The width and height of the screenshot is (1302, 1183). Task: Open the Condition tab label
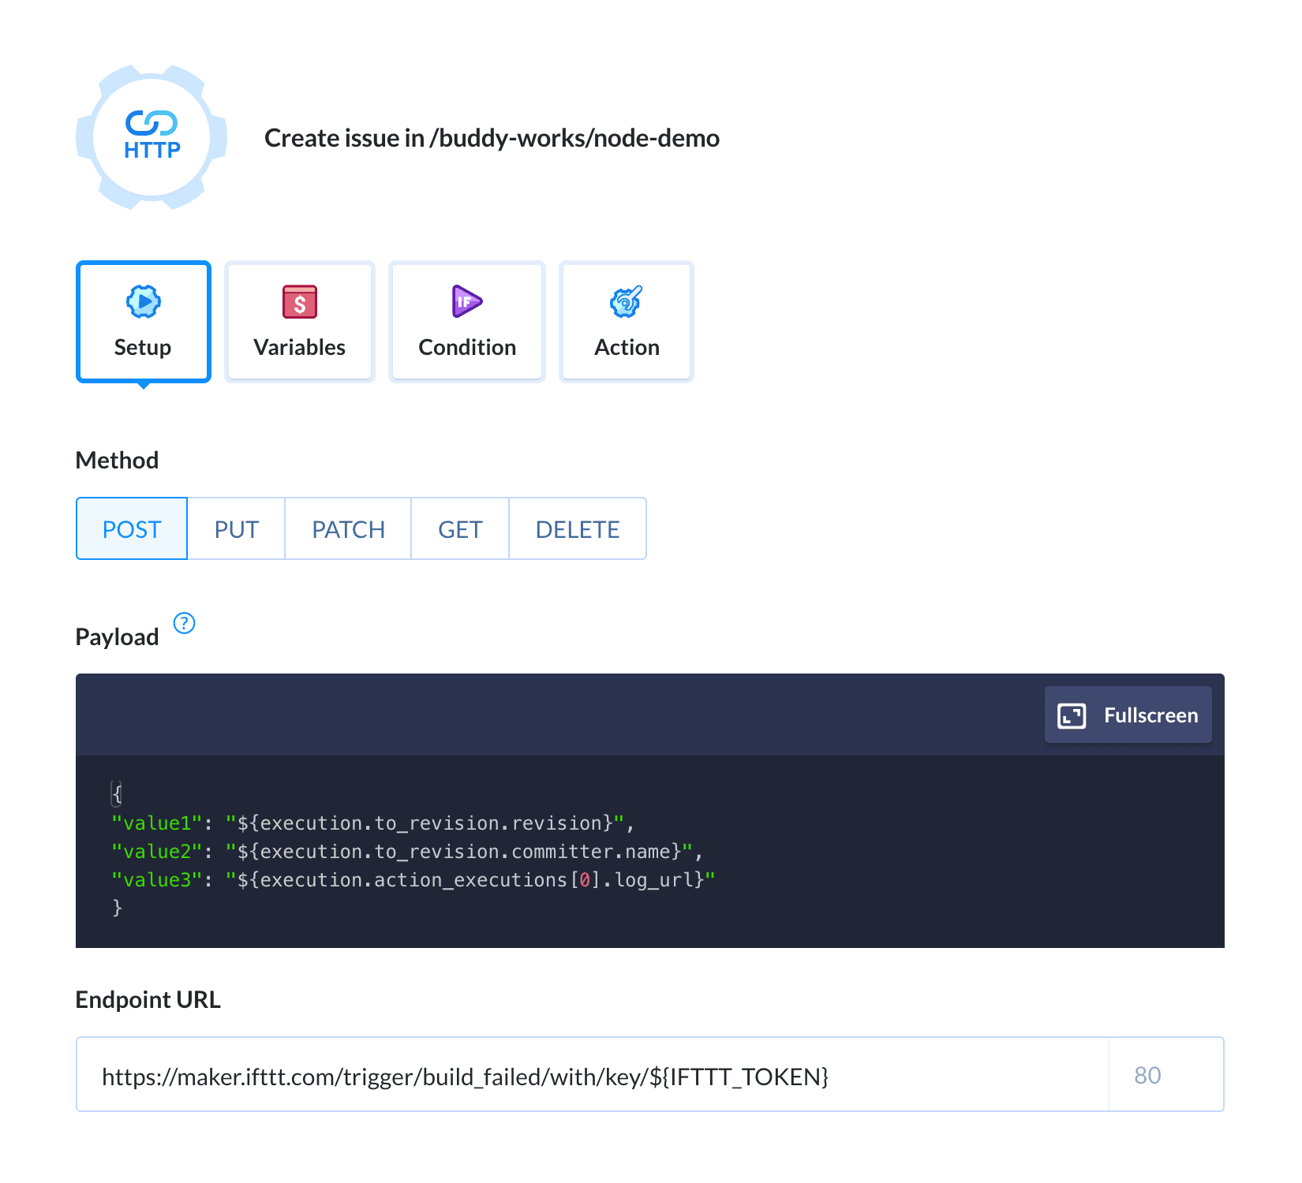pos(467,347)
